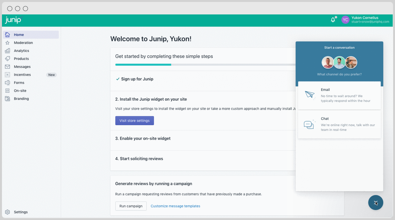Click the Email paper plane icon

[310, 95]
